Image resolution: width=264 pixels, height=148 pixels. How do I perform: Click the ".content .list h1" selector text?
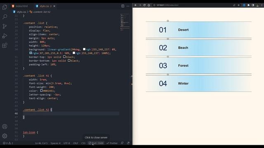tap(36, 76)
